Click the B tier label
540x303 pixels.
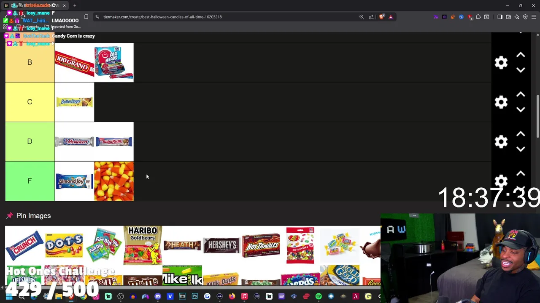tap(30, 62)
